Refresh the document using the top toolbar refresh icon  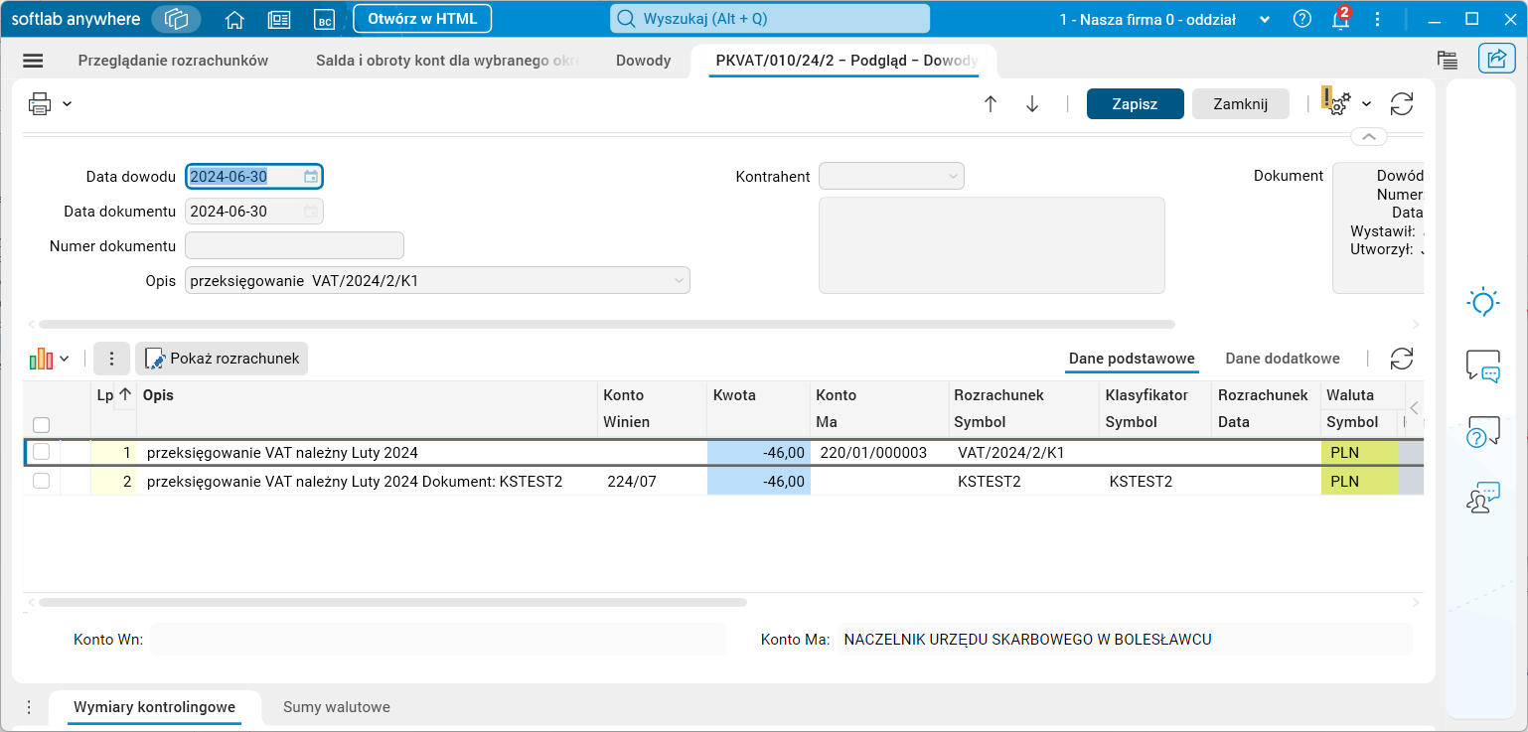[x=1402, y=104]
